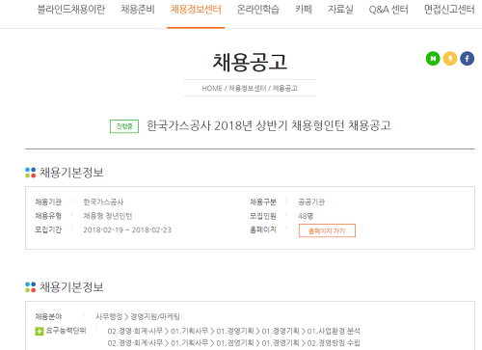The image size is (482, 350).
Task: Share the posting via Facebook icon
Action: click(467, 59)
